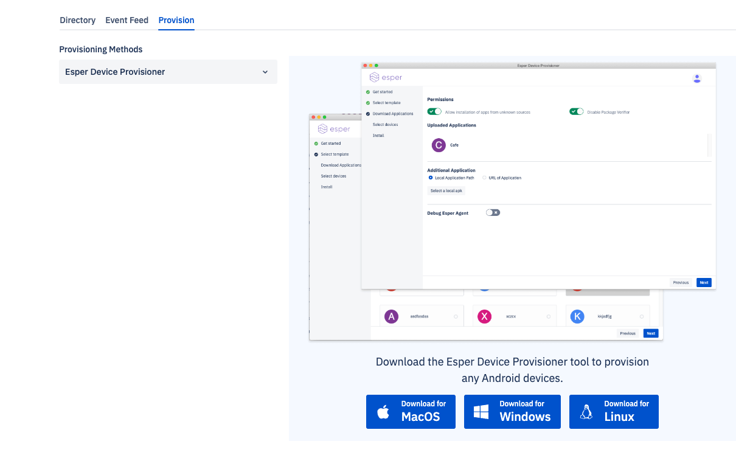Select Download Applications step in front window

pos(393,114)
